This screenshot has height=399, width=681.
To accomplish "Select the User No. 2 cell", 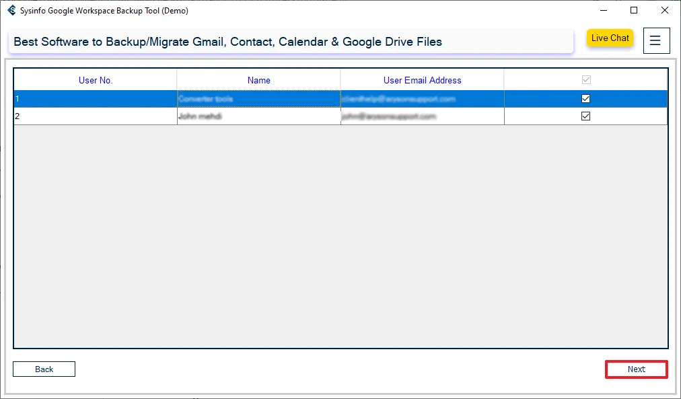I will [x=96, y=116].
